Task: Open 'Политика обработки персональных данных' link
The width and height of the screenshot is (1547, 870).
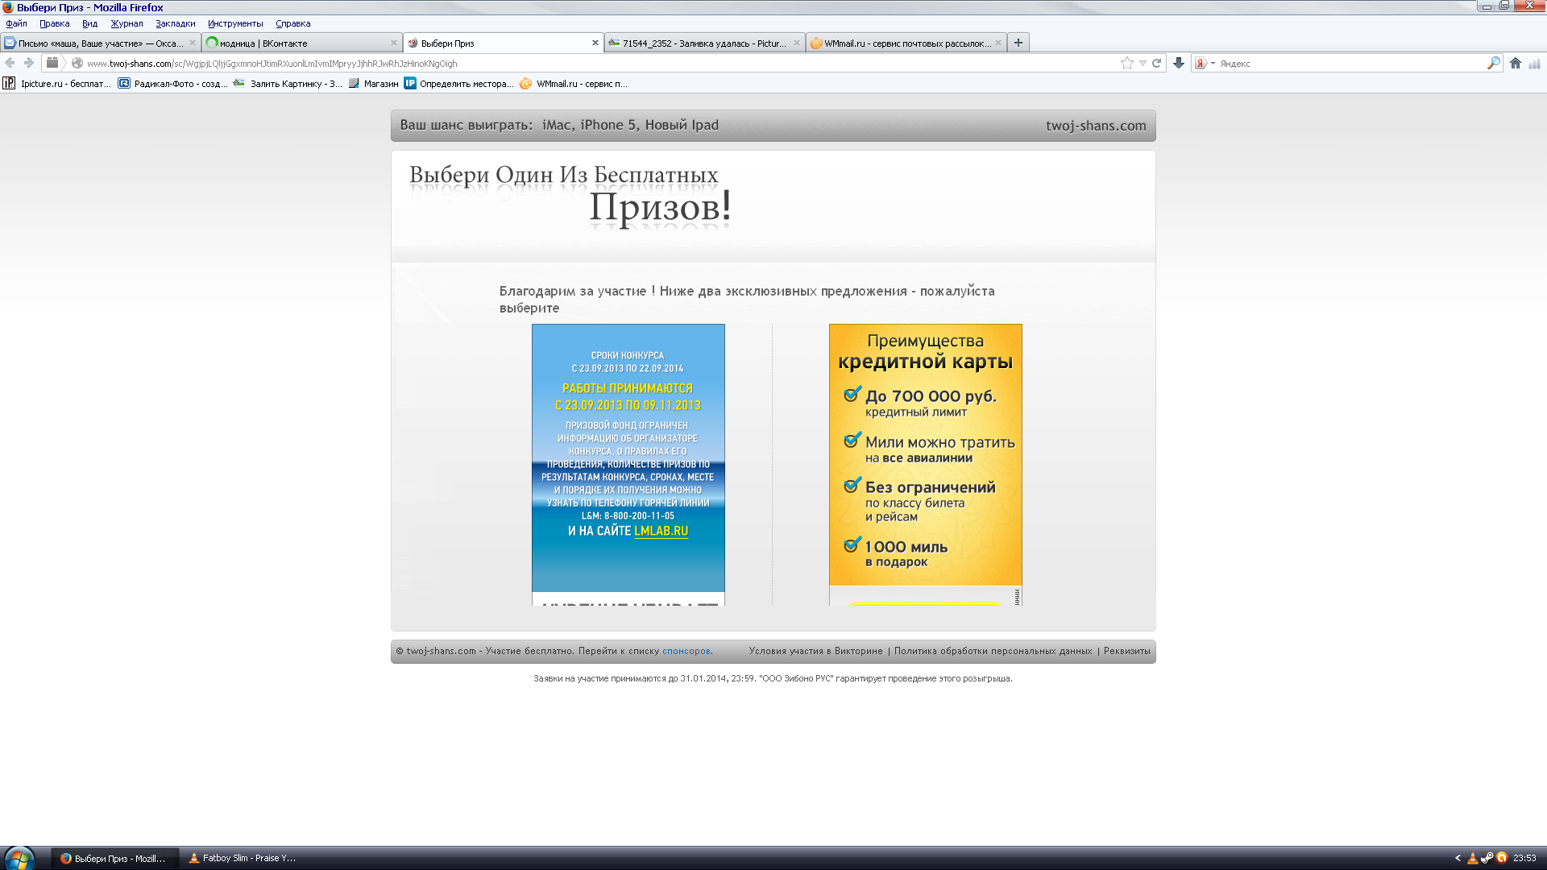Action: point(993,651)
